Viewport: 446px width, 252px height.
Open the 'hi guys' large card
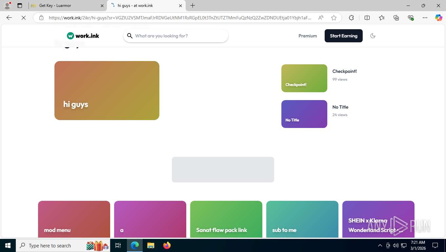click(x=107, y=91)
